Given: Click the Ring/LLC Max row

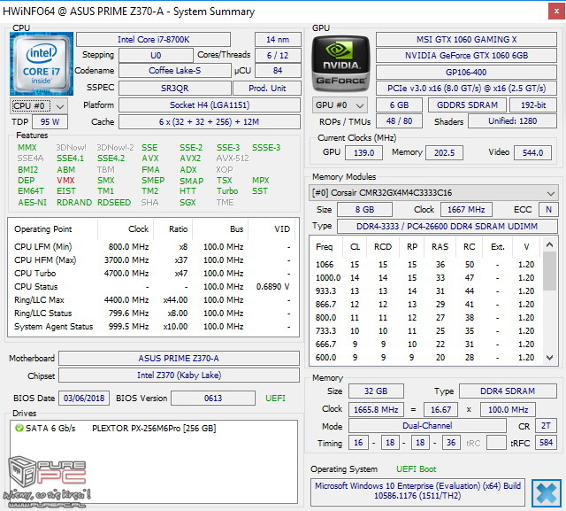Looking at the screenshot, I should tap(153, 300).
